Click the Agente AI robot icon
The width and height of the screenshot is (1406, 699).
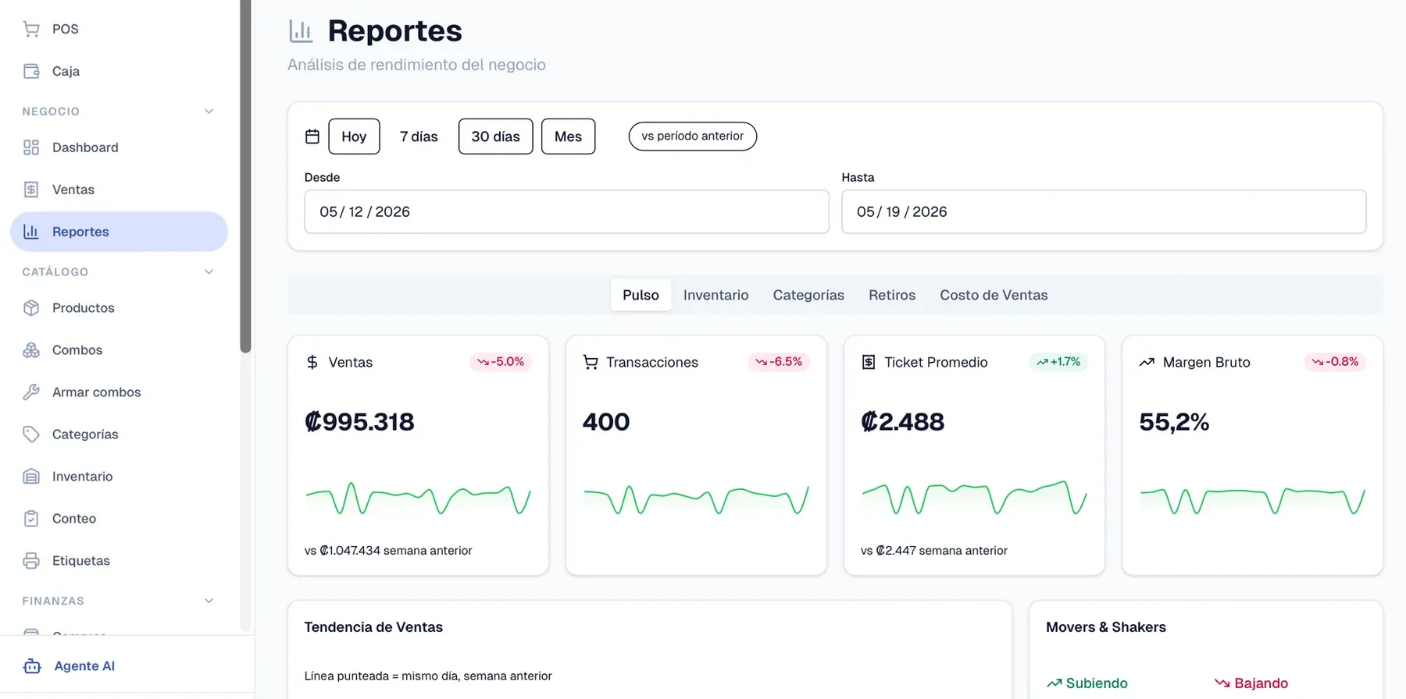[32, 666]
